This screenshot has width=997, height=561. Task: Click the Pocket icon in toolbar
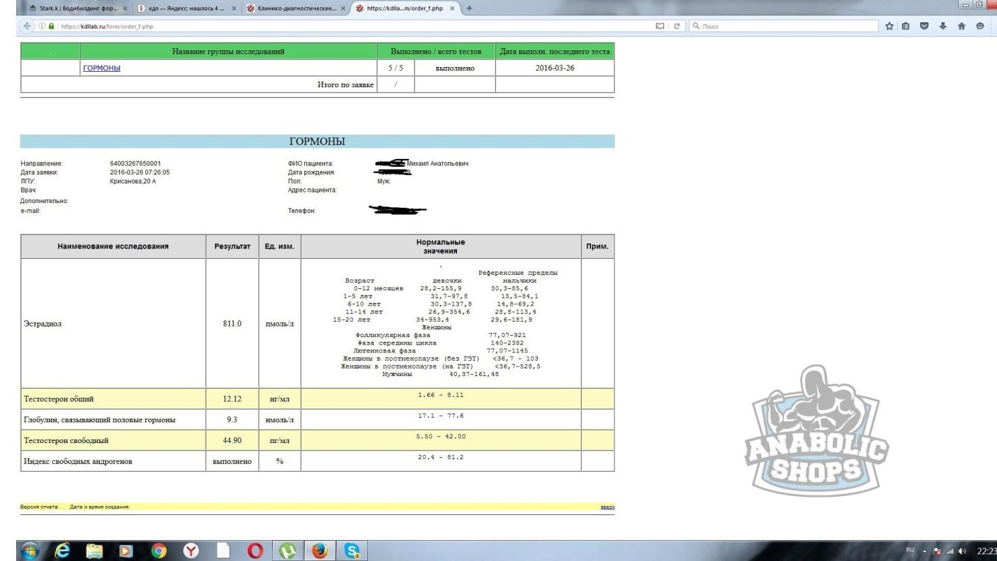[925, 27]
